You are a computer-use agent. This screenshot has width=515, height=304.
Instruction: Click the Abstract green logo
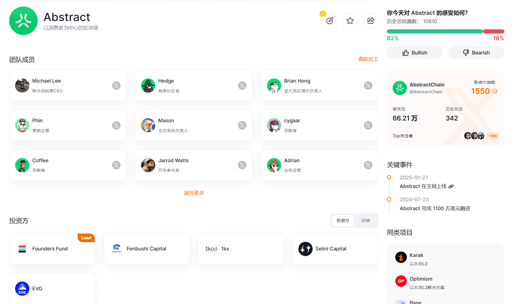pyautogui.click(x=23, y=21)
